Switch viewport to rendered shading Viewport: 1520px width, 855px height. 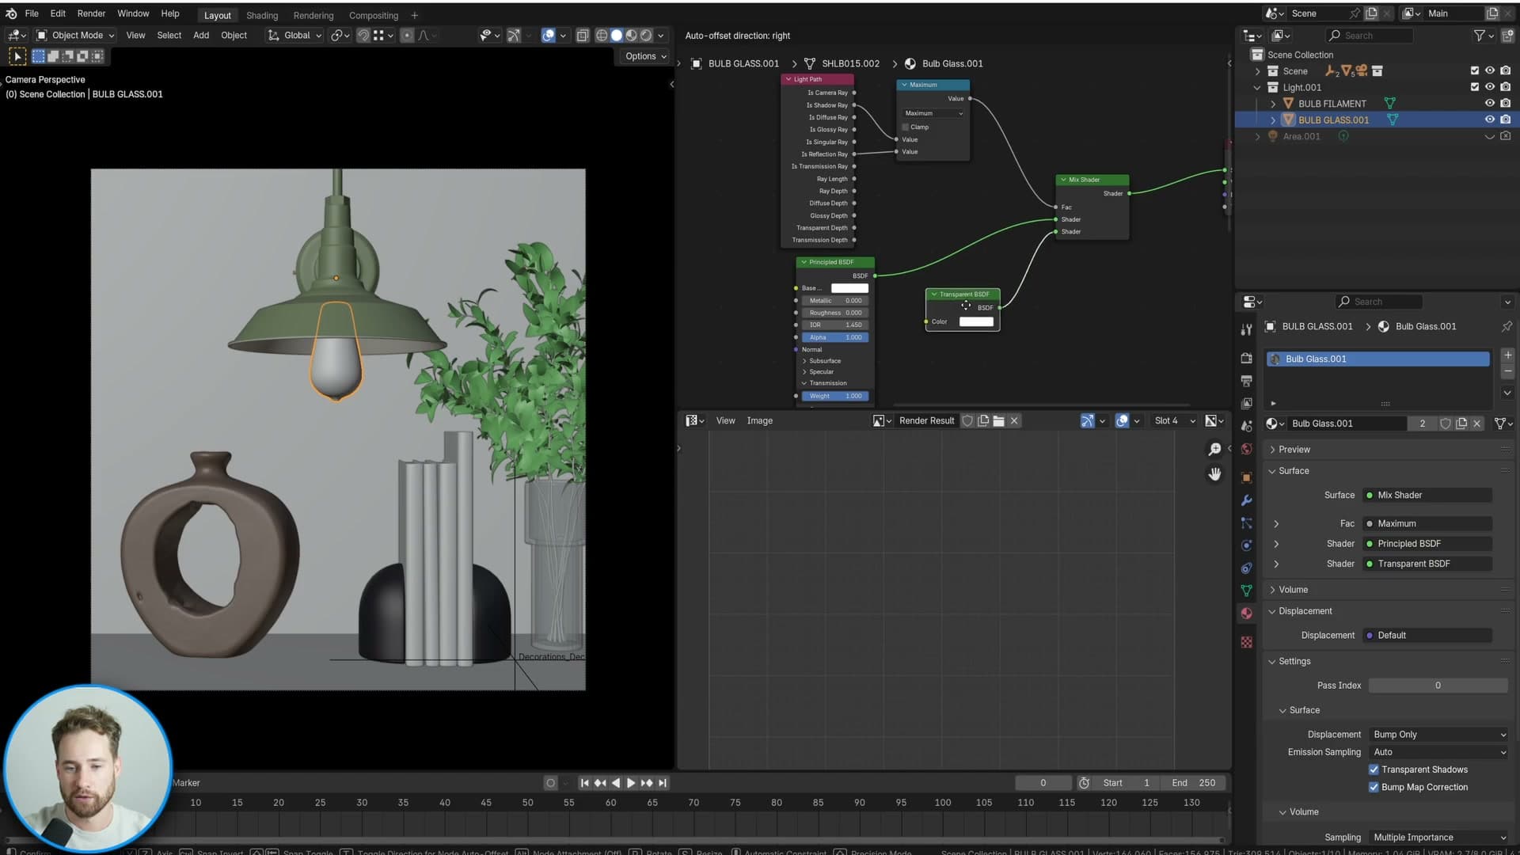click(x=646, y=36)
